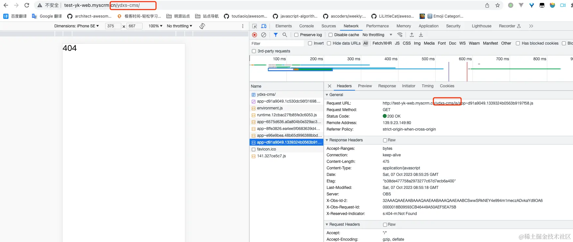Reload the page with the refresh icon
Screen dimensions: 573x242
pos(27,5)
